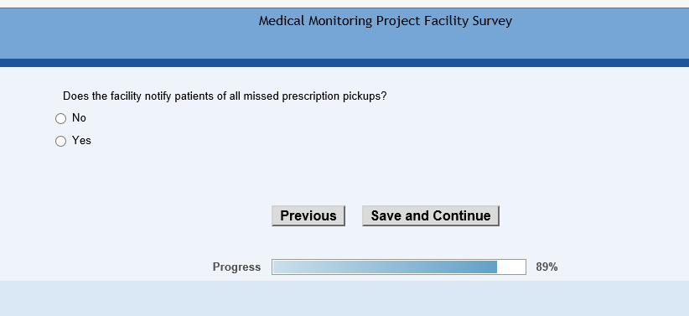Click the "No" answer label text
The image size is (689, 316).
(79, 118)
